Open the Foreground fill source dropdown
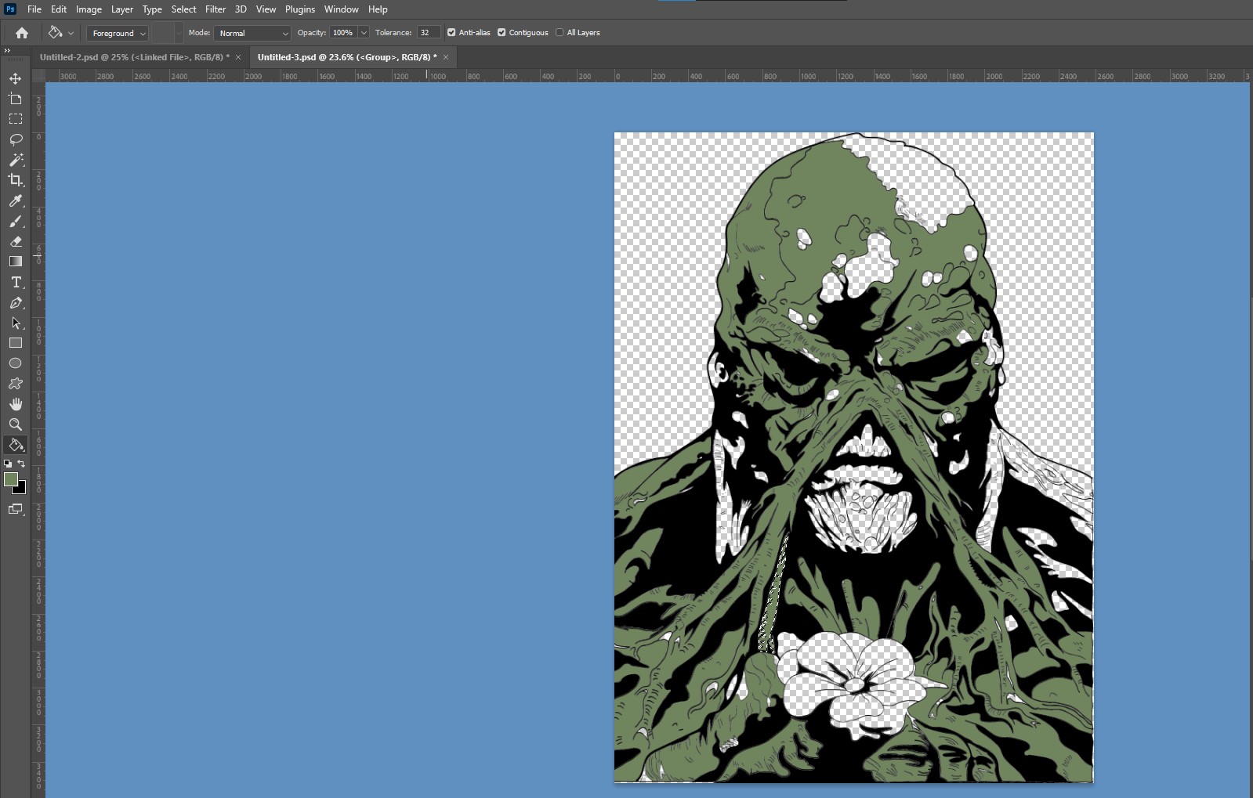Image resolution: width=1253 pixels, height=798 pixels. (x=118, y=33)
